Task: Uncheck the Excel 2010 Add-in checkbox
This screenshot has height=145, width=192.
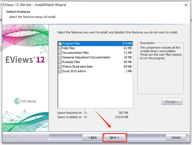Action: pos(60,71)
